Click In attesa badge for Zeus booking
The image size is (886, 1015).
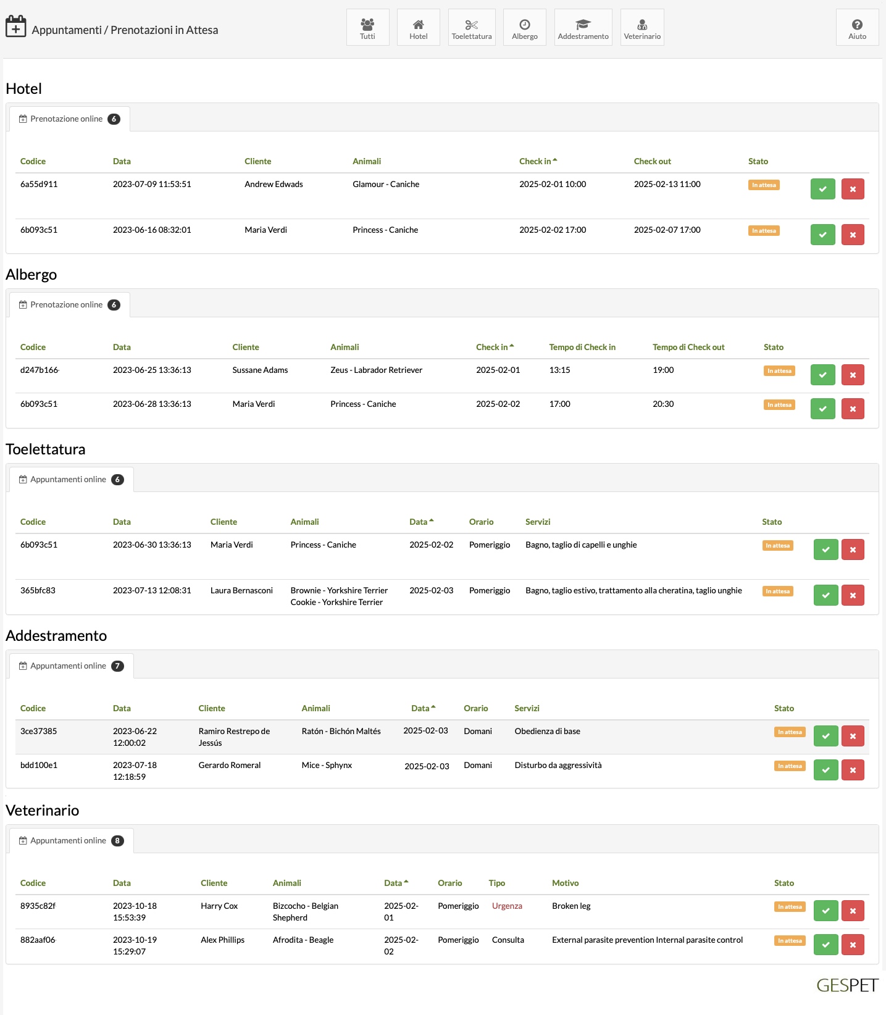pyautogui.click(x=779, y=371)
